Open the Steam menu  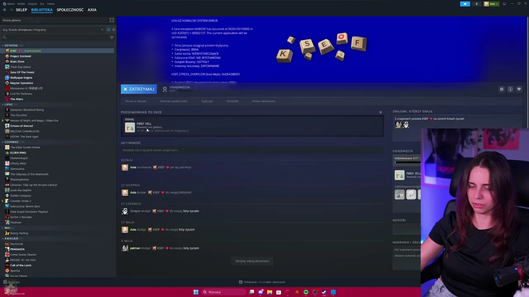pyautogui.click(x=9, y=4)
